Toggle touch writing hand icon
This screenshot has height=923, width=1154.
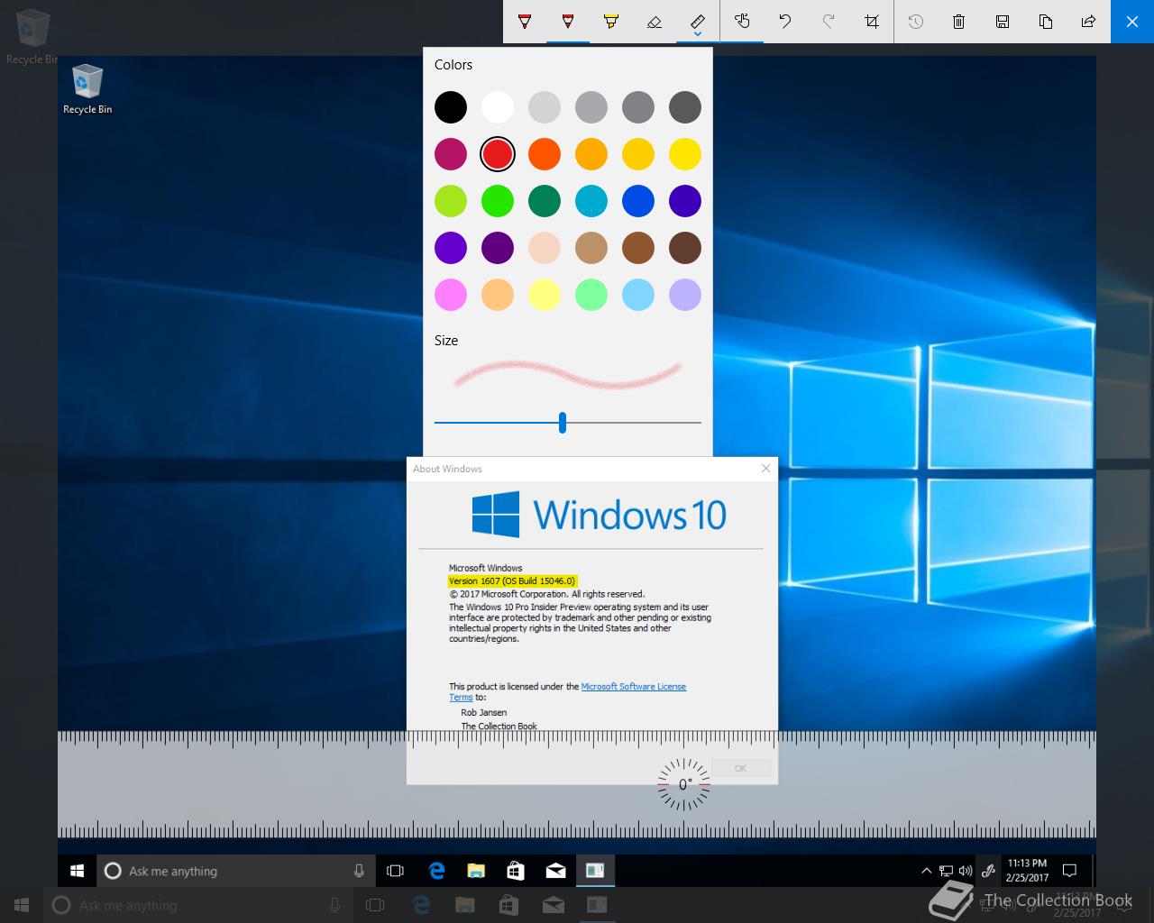coord(742,22)
